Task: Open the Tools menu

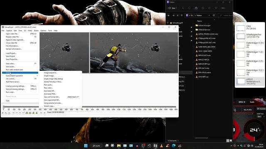Action: pyautogui.click(x=50, y=31)
